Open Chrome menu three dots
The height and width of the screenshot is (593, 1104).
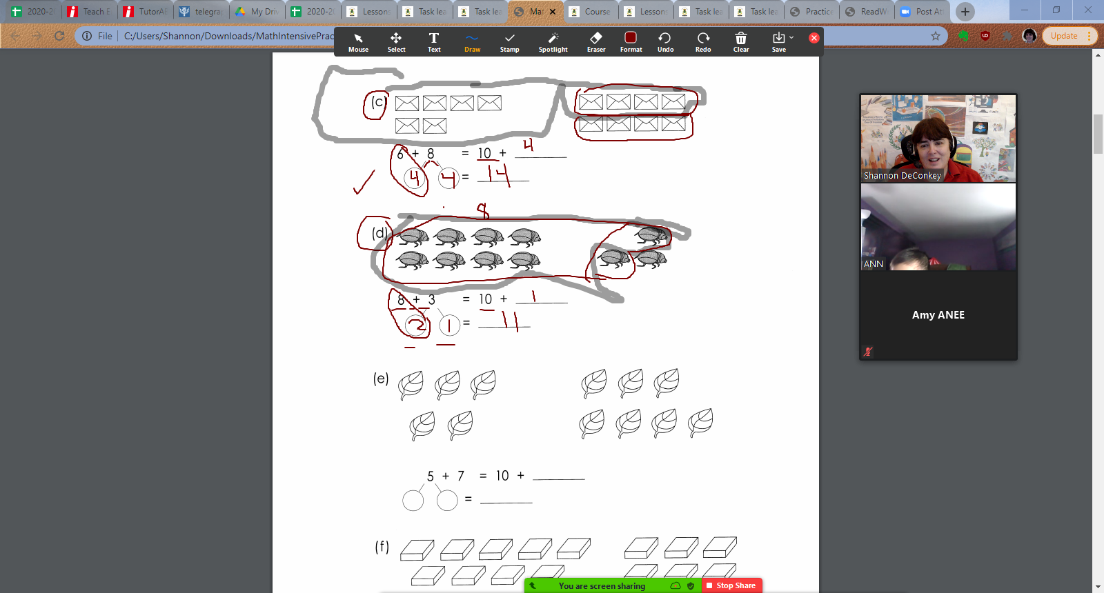[x=1090, y=36]
